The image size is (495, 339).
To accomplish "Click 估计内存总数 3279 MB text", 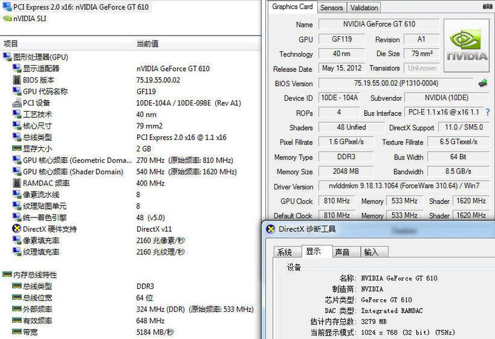I will coord(348,321).
